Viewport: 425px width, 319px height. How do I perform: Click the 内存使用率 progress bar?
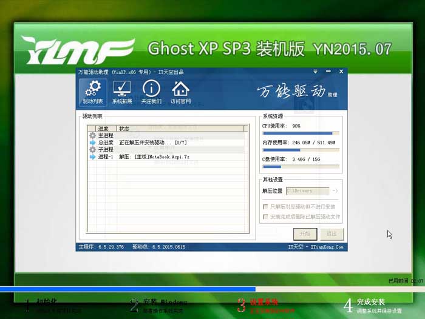[301, 150]
